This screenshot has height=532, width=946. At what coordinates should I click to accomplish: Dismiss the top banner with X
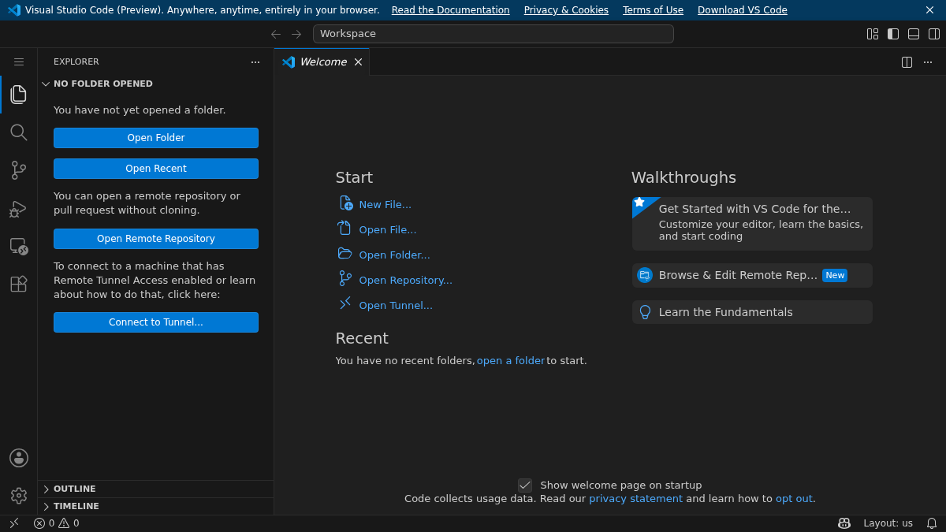point(929,10)
